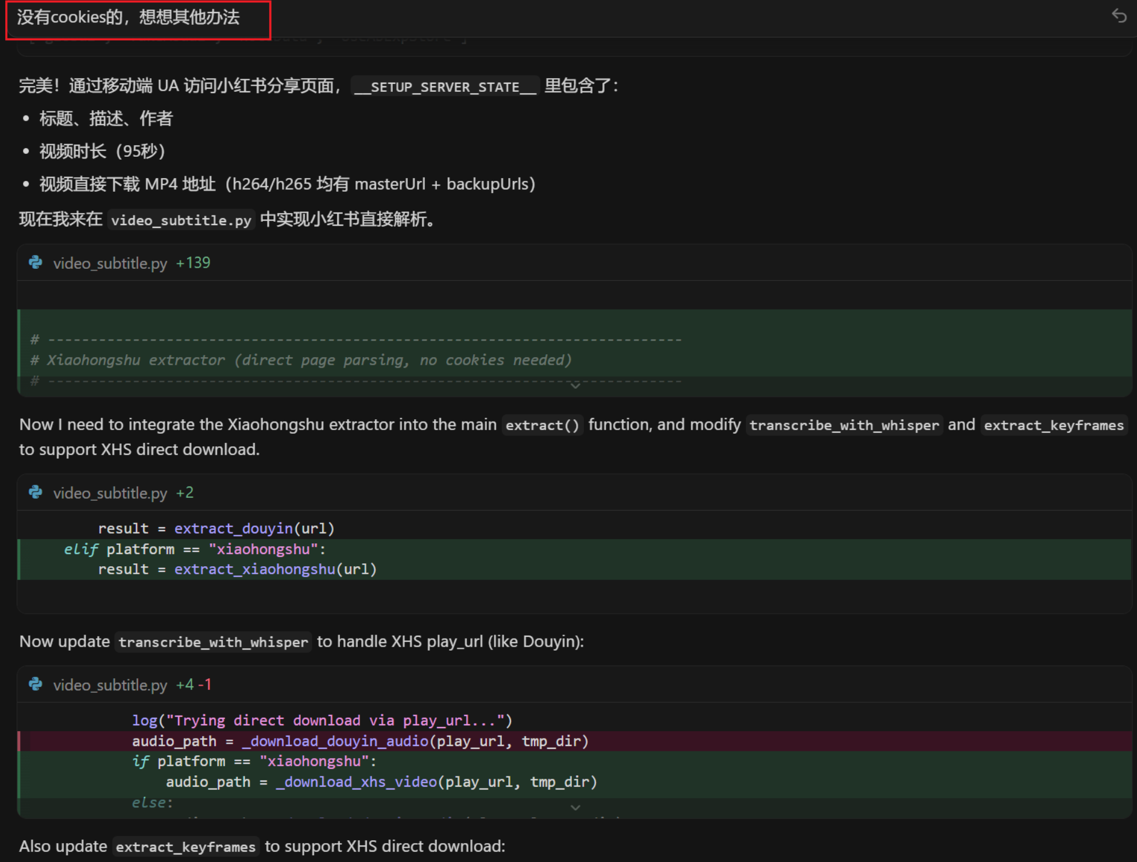The height and width of the screenshot is (862, 1137).
Task: Click the +139 added lines count
Action: (x=194, y=263)
